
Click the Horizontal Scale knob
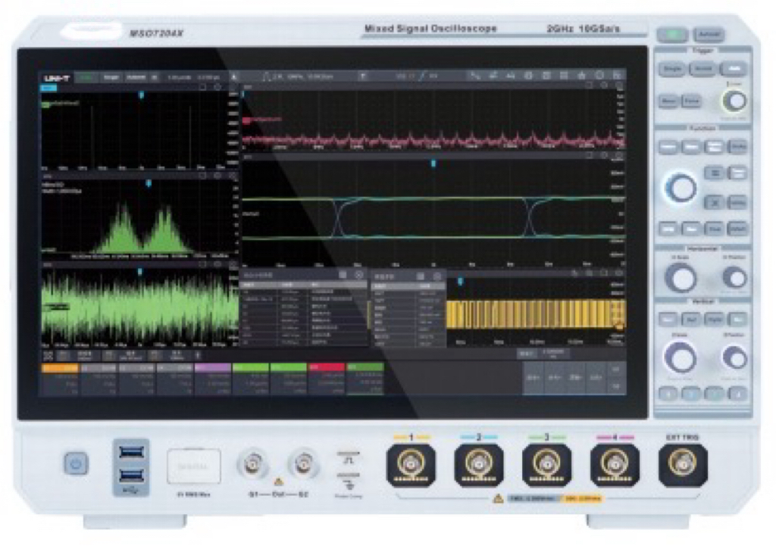680,279
